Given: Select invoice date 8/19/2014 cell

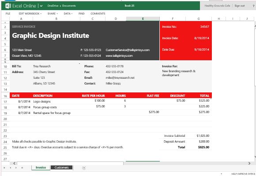Looking at the screenshot, I should [202, 38].
